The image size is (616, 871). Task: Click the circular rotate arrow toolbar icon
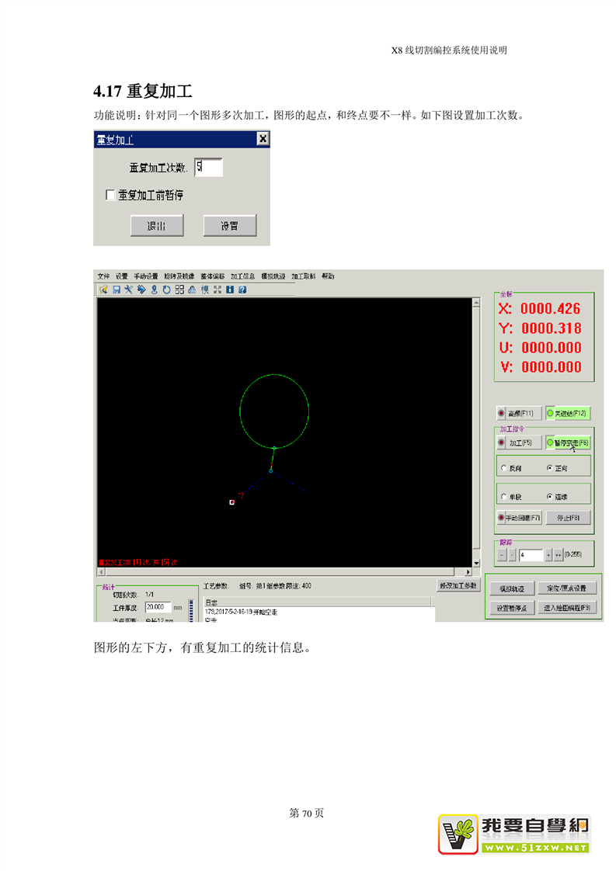[x=167, y=290]
